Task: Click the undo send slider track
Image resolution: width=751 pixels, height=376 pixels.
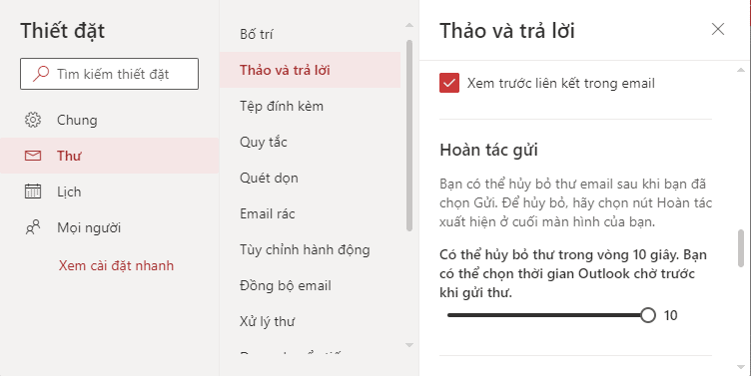Action: click(x=547, y=315)
